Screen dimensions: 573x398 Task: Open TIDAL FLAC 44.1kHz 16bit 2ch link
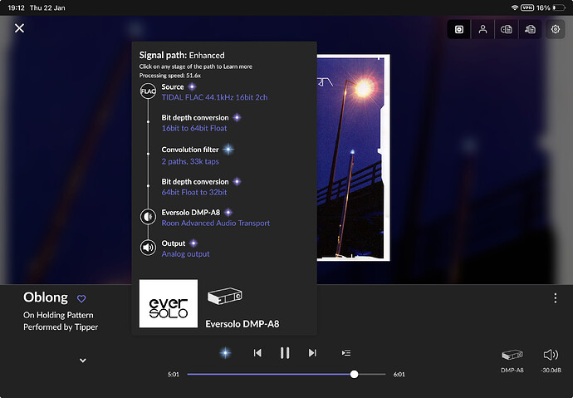pyautogui.click(x=214, y=97)
